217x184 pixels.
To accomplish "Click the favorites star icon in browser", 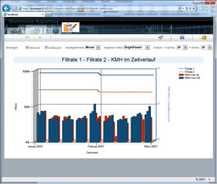I will click(206, 9).
